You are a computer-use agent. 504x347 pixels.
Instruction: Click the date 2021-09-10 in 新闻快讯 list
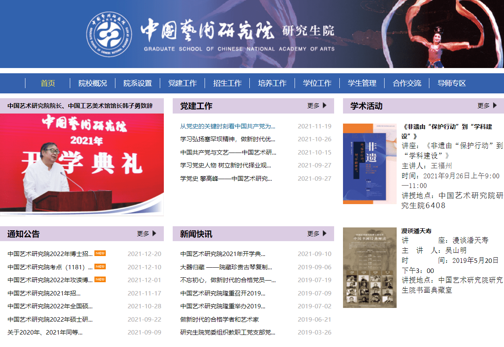coord(314,254)
